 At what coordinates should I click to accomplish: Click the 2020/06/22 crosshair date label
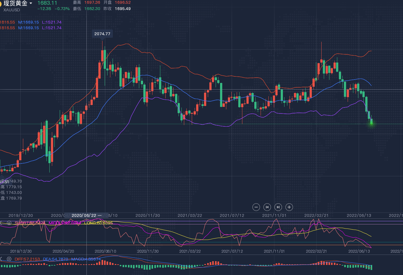pos(84,215)
